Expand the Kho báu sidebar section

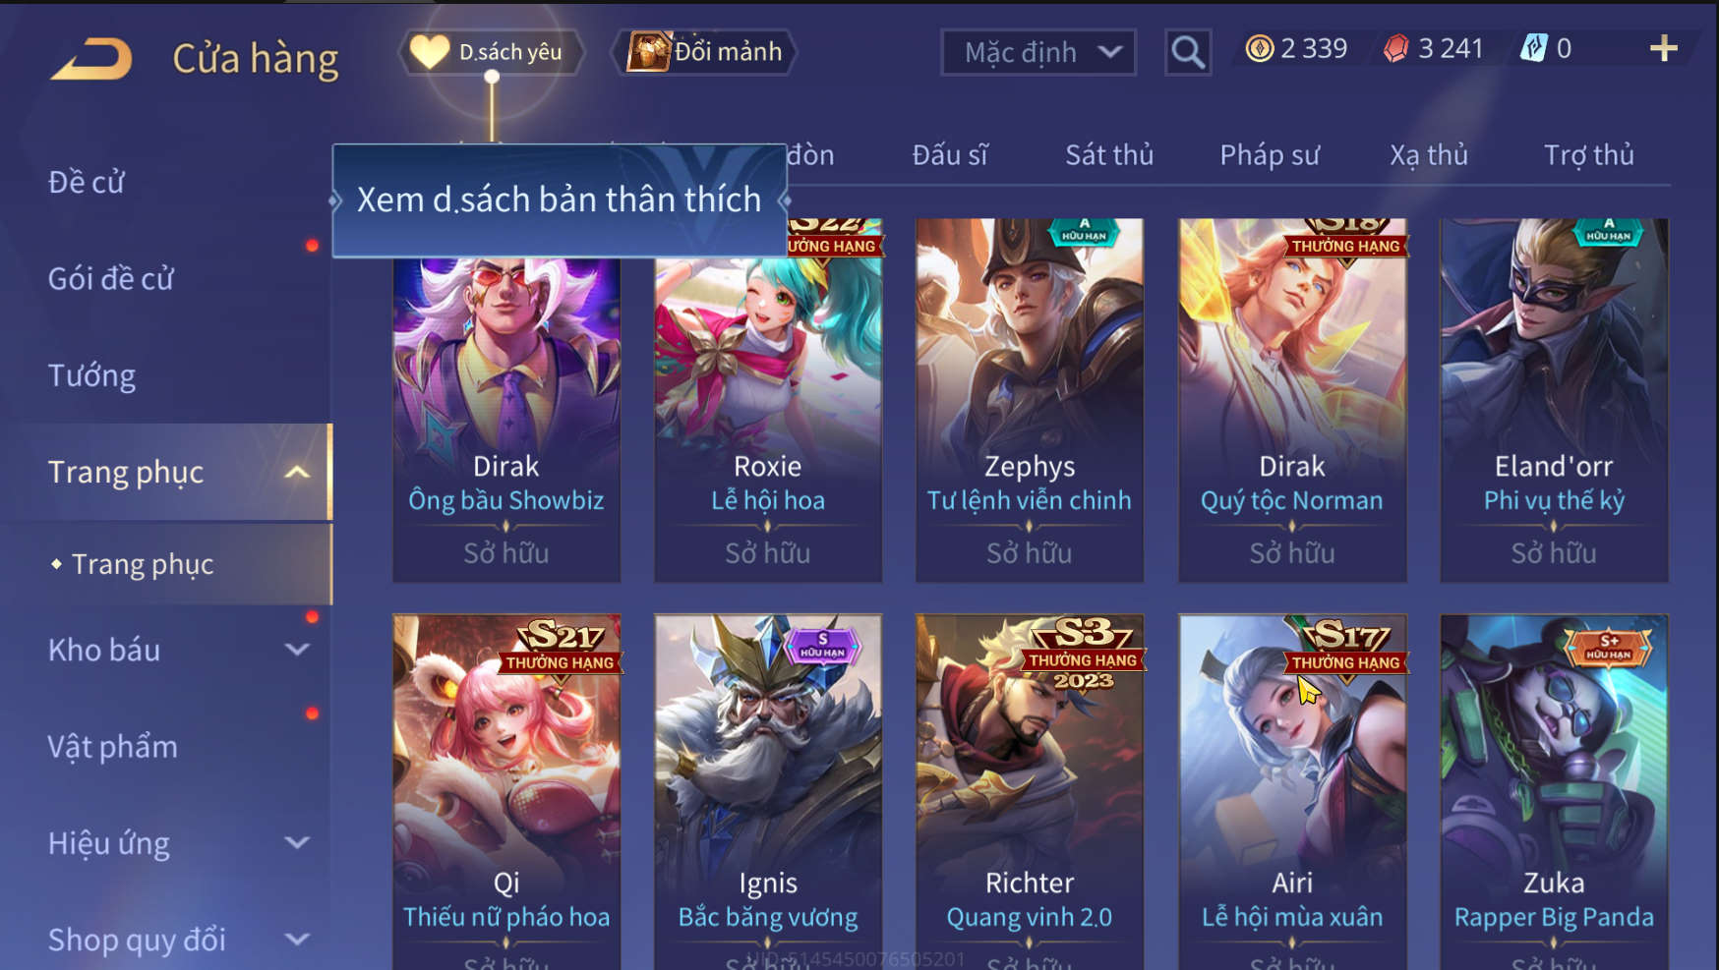(297, 650)
